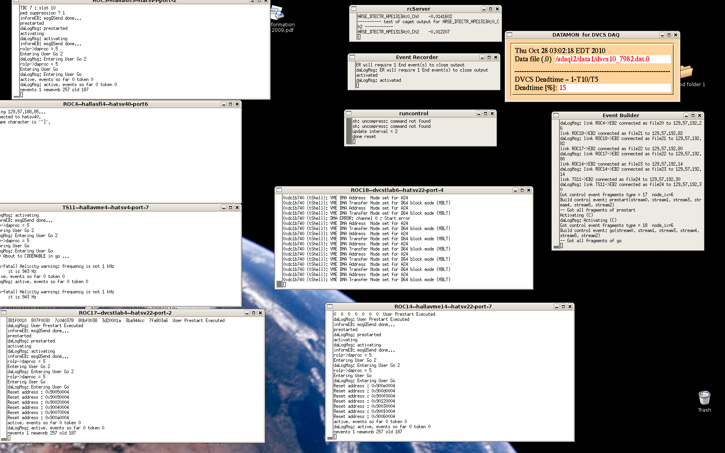
Task: Close the runcontrol window
Action: (492, 113)
